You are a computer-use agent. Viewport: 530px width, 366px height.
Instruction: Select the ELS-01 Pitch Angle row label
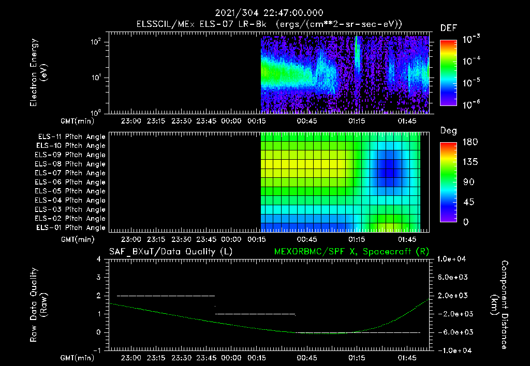point(71,228)
